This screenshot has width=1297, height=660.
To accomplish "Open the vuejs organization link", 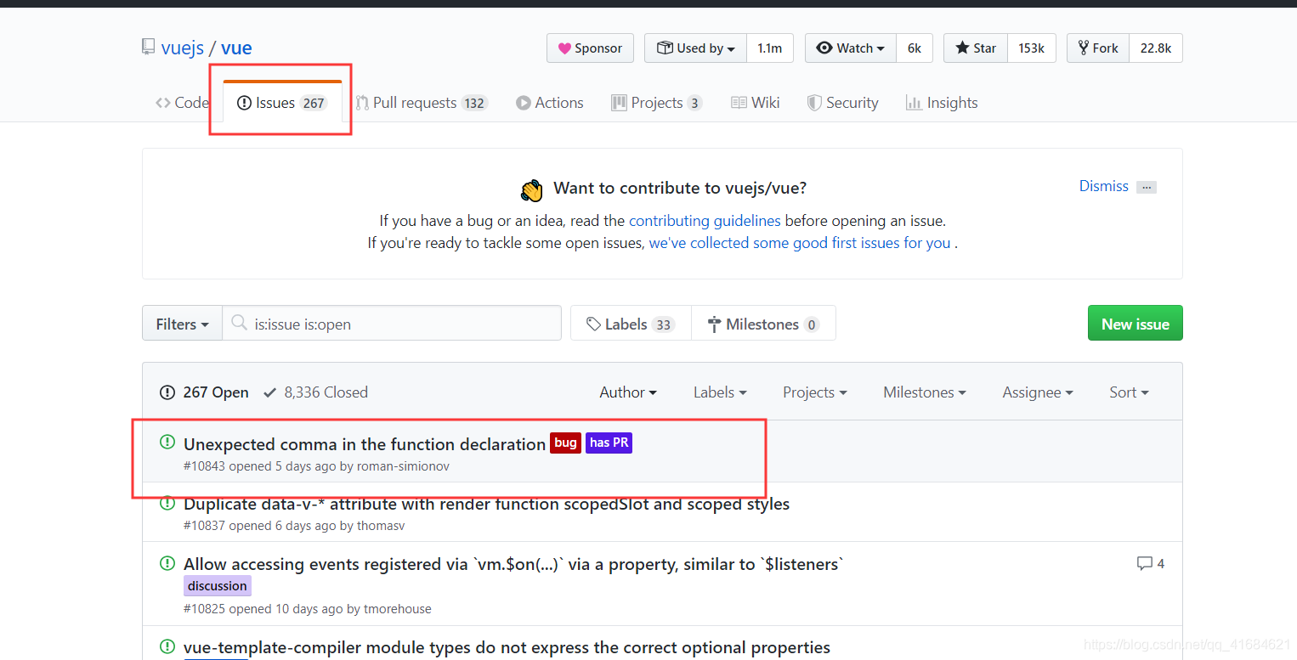I will point(183,48).
